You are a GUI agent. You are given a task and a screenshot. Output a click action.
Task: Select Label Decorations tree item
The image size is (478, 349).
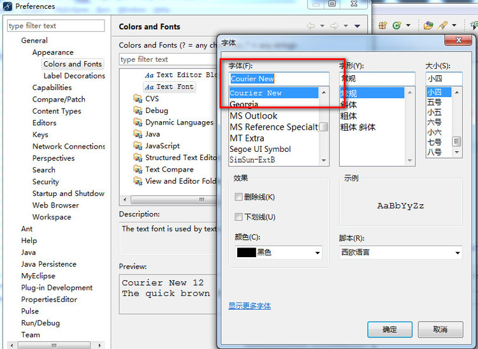(x=74, y=76)
